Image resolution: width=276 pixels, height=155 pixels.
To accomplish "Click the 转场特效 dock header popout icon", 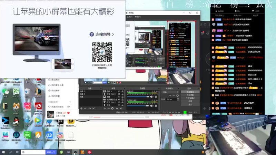I will coord(178,88).
